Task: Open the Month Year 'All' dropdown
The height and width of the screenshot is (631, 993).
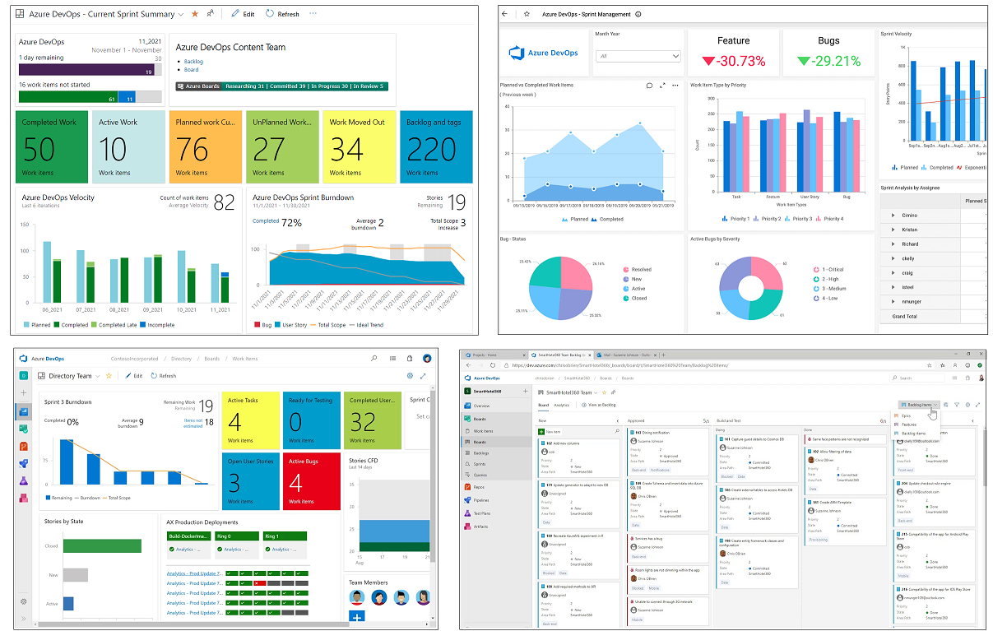Action: pos(638,56)
